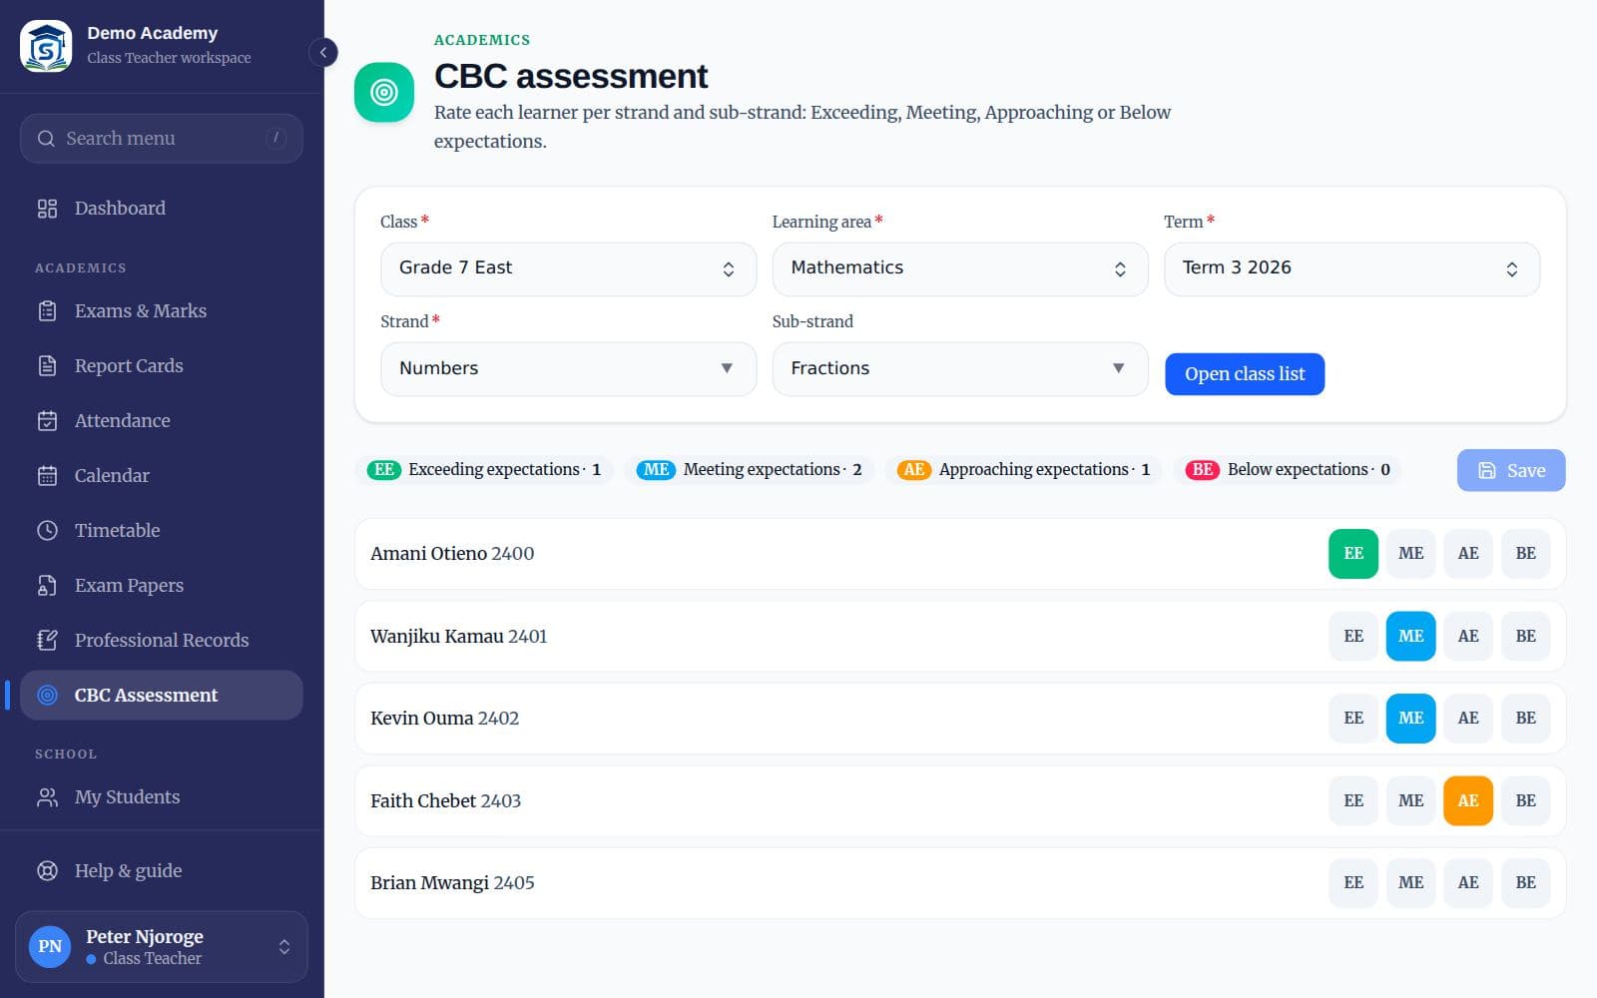
Task: Click learner name Brian Mwangi 2405
Action: coord(453,883)
